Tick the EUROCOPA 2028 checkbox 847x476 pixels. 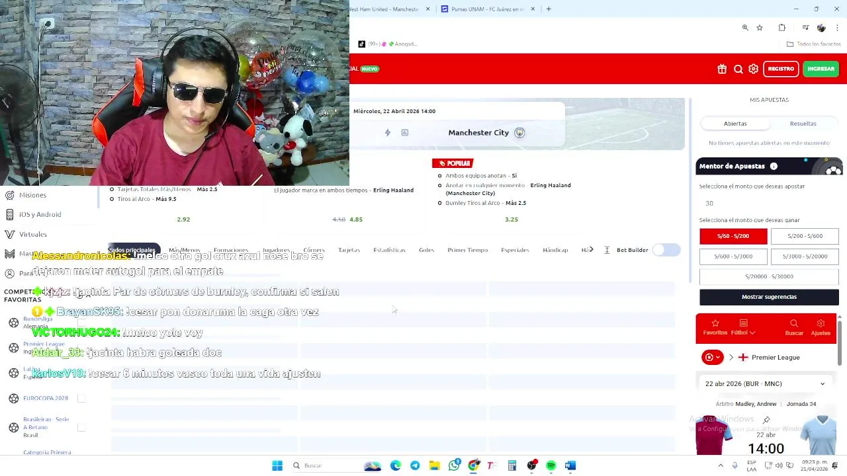coord(81,398)
